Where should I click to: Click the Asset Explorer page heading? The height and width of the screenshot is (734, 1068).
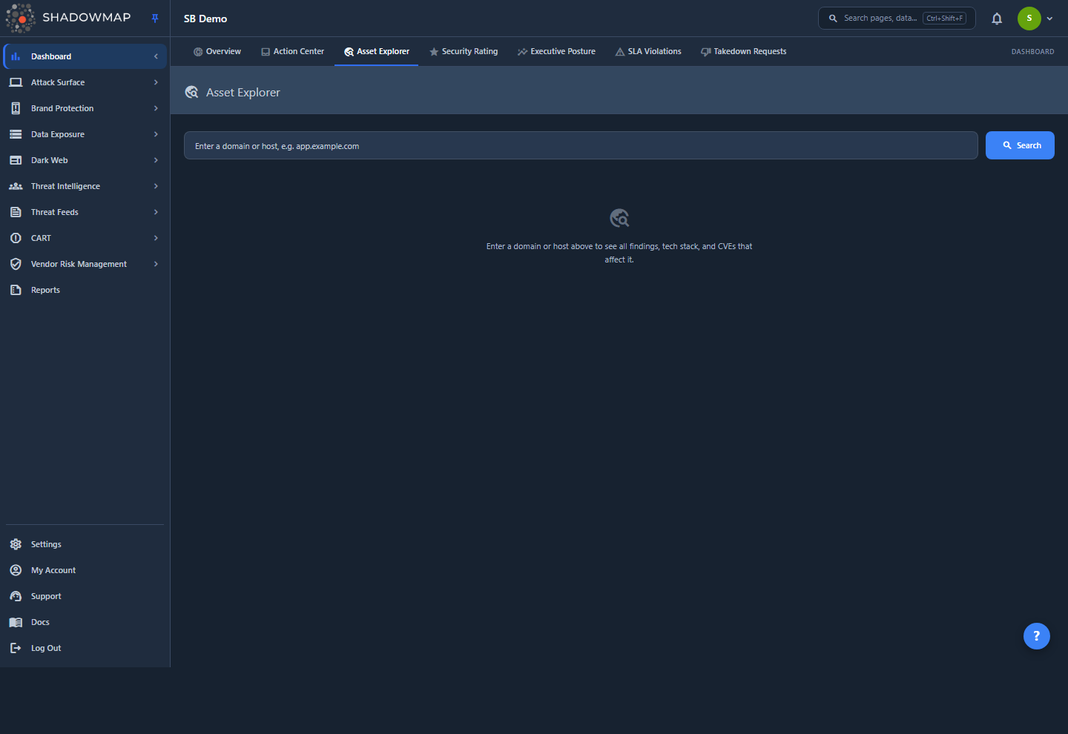pyautogui.click(x=243, y=92)
